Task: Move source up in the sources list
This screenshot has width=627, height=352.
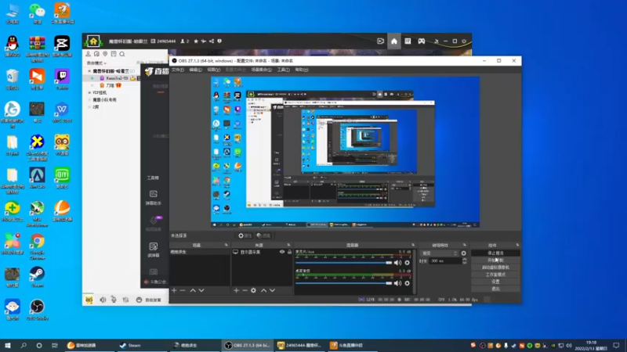Action: [x=263, y=290]
